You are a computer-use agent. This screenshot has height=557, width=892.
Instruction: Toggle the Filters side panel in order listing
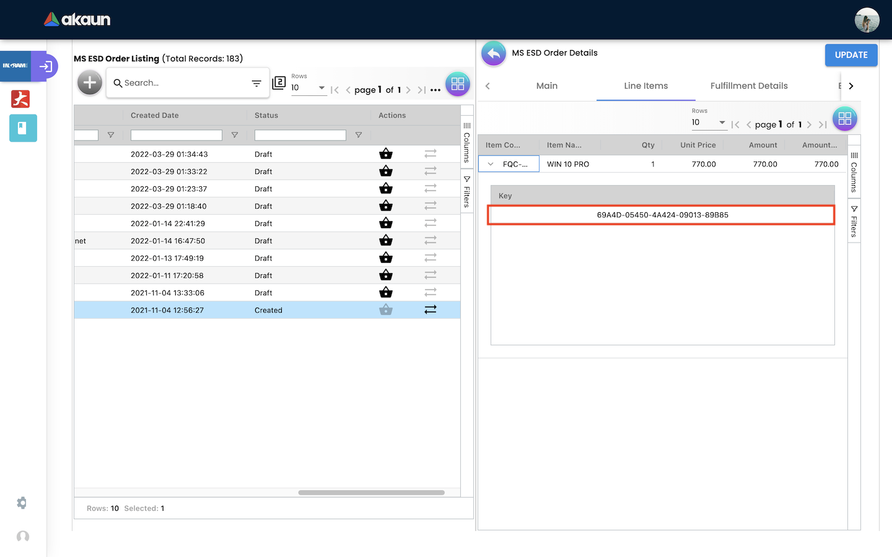[x=467, y=191]
